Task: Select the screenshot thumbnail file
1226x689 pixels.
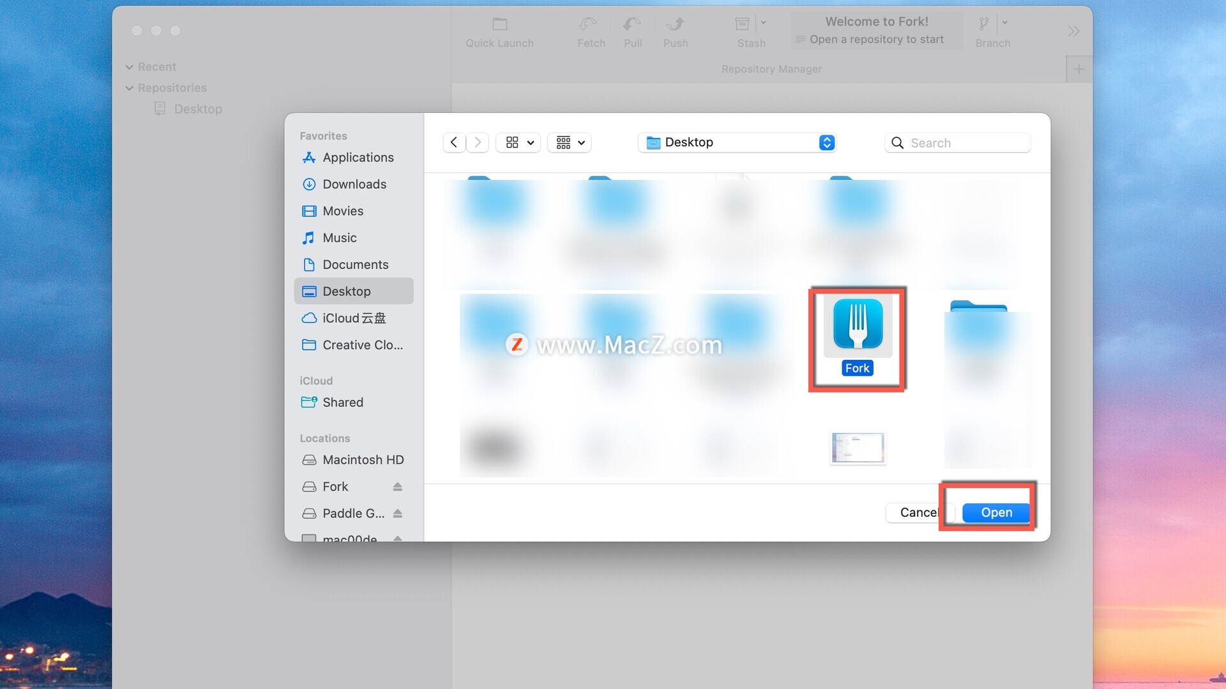Action: (857, 447)
